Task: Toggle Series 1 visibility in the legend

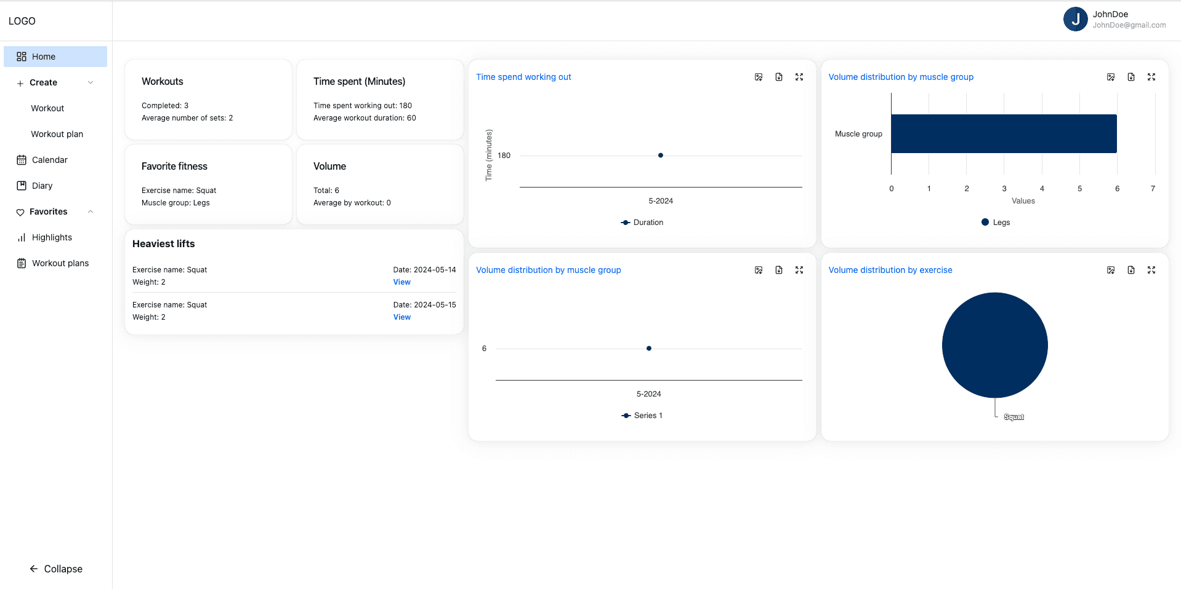Action: (x=642, y=415)
